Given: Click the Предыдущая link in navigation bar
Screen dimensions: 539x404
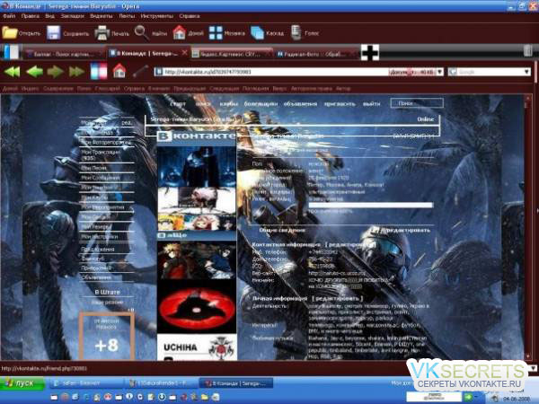Looking at the screenshot, I should (x=190, y=89).
